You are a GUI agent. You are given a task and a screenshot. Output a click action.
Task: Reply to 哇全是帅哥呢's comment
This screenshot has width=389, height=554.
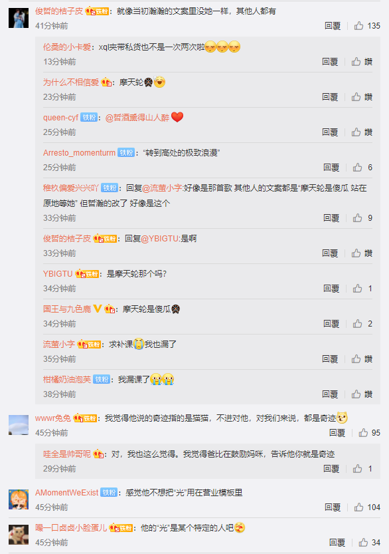pyautogui.click(x=331, y=469)
